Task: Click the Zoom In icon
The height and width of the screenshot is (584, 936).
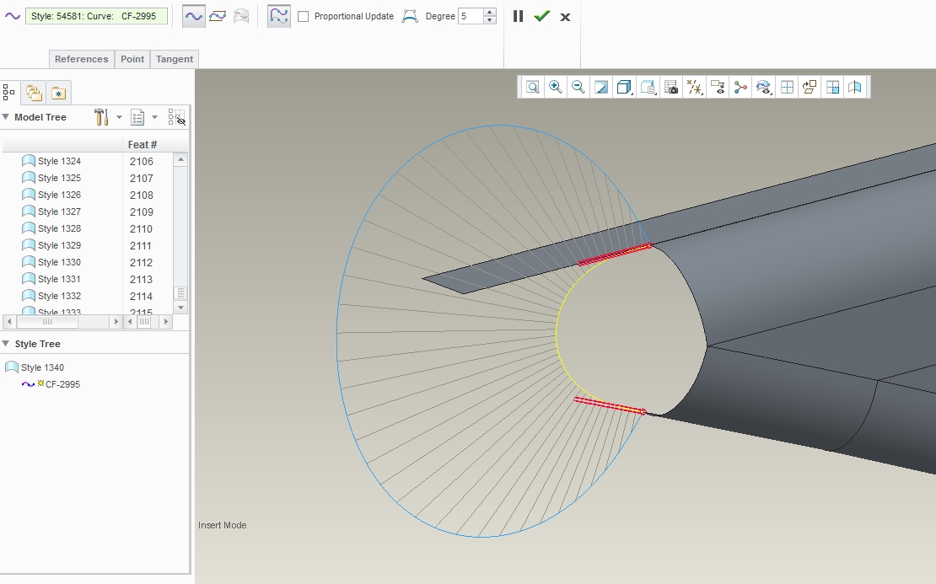Action: point(555,87)
